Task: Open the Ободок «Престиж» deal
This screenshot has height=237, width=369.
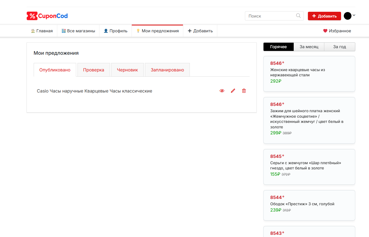Action: click(x=302, y=204)
